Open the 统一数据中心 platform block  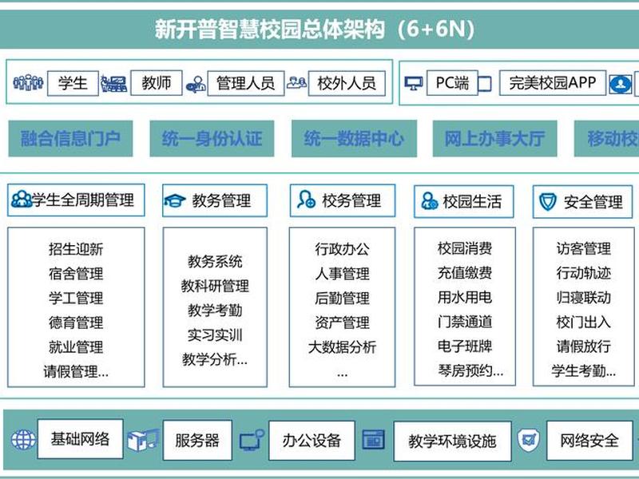point(354,138)
